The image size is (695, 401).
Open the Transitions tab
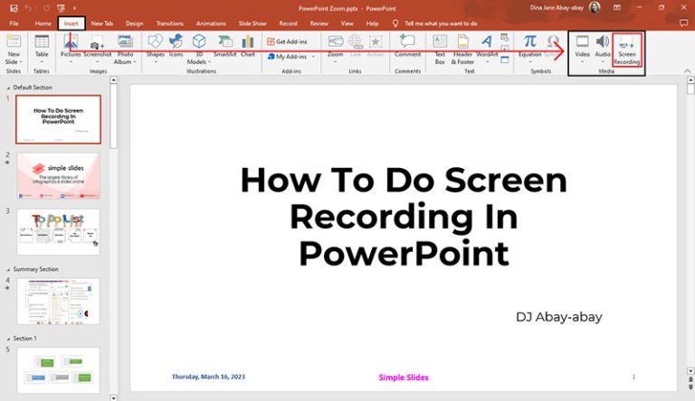170,23
